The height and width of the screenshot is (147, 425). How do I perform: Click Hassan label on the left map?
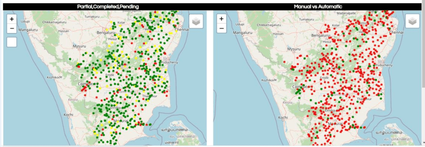64,31
